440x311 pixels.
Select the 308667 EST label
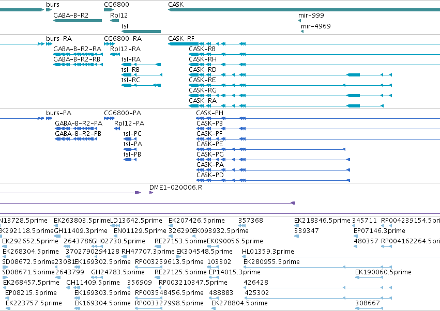click(367, 303)
